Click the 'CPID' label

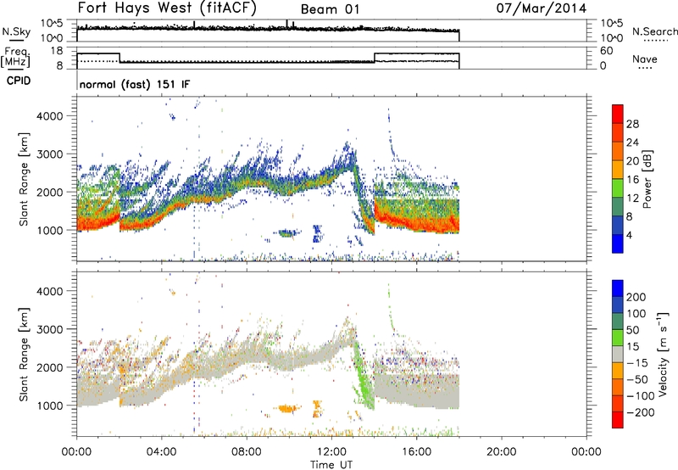coord(19,81)
